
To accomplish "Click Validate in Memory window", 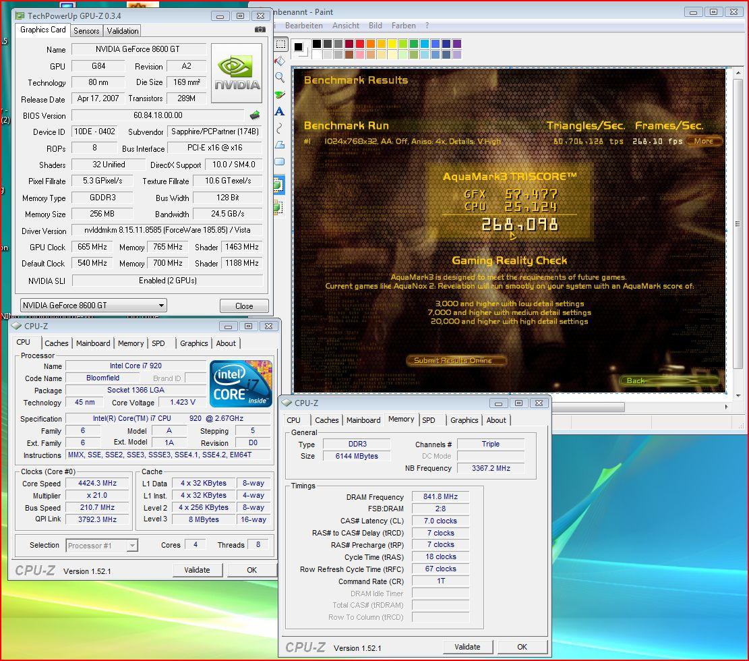I will click(x=467, y=647).
